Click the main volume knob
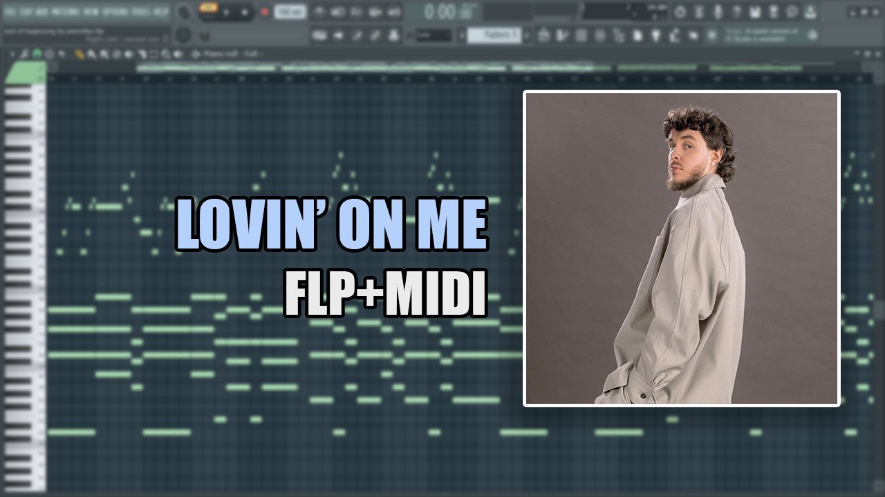This screenshot has width=885, height=497. [183, 12]
